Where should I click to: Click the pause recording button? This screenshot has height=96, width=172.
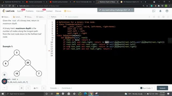(x=4, y=75)
